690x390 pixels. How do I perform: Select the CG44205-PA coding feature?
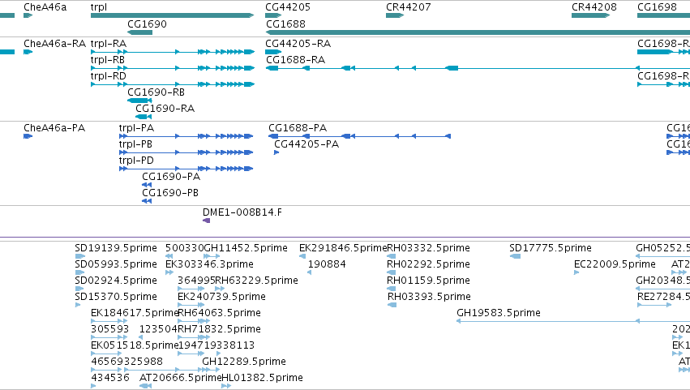pyautogui.click(x=276, y=152)
